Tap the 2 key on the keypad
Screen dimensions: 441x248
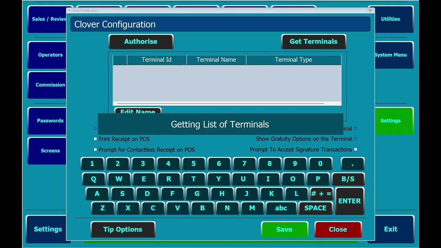pos(117,164)
